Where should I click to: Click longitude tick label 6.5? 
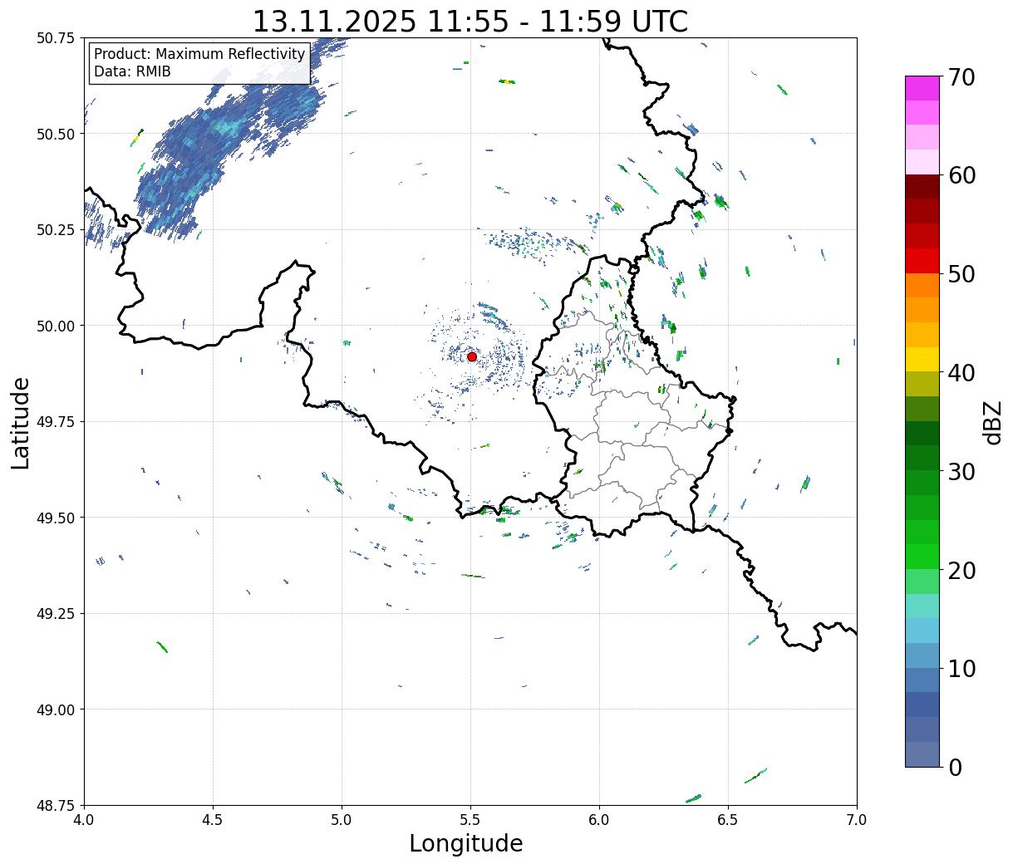coord(728,820)
